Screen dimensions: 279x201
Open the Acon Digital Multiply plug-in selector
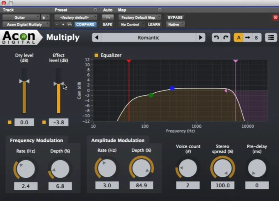26,24
